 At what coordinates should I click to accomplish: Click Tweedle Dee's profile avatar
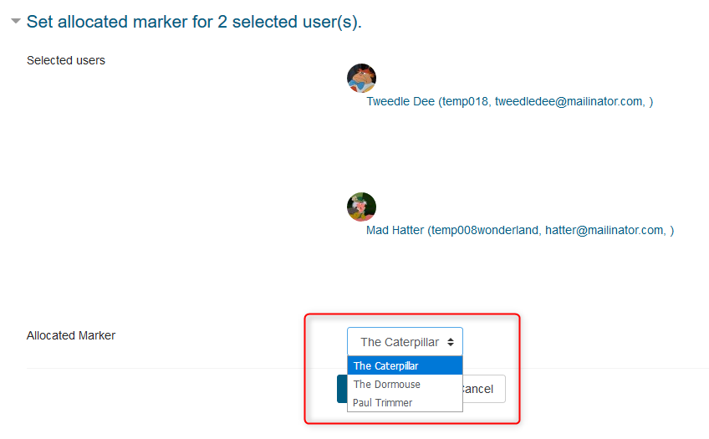coord(361,78)
